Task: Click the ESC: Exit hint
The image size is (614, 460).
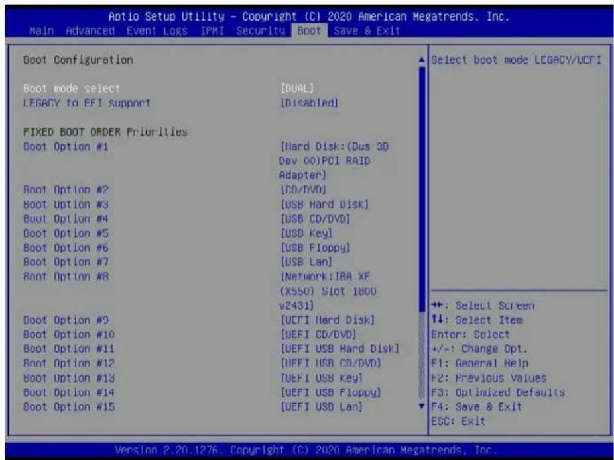Action: (458, 422)
